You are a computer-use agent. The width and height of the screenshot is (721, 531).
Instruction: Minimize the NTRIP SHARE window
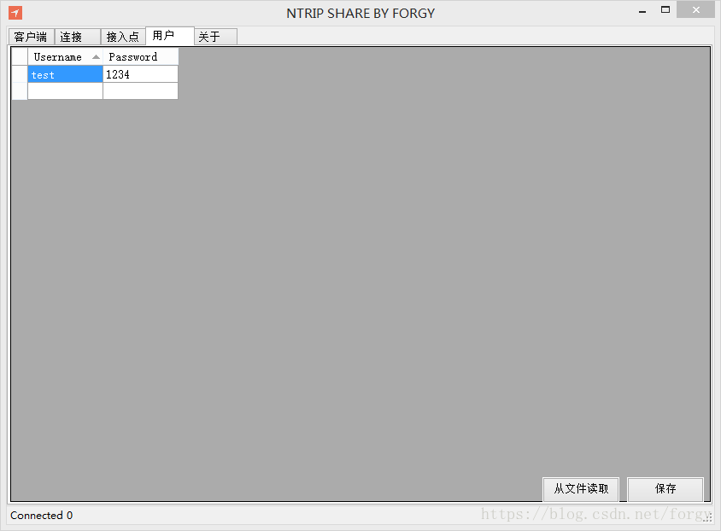[642, 11]
